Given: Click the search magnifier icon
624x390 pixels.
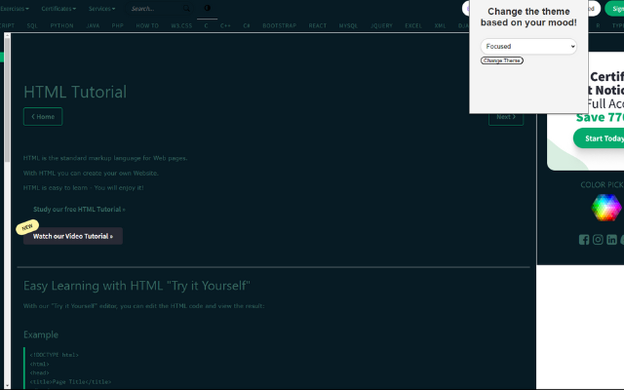Looking at the screenshot, I should tap(186, 9).
